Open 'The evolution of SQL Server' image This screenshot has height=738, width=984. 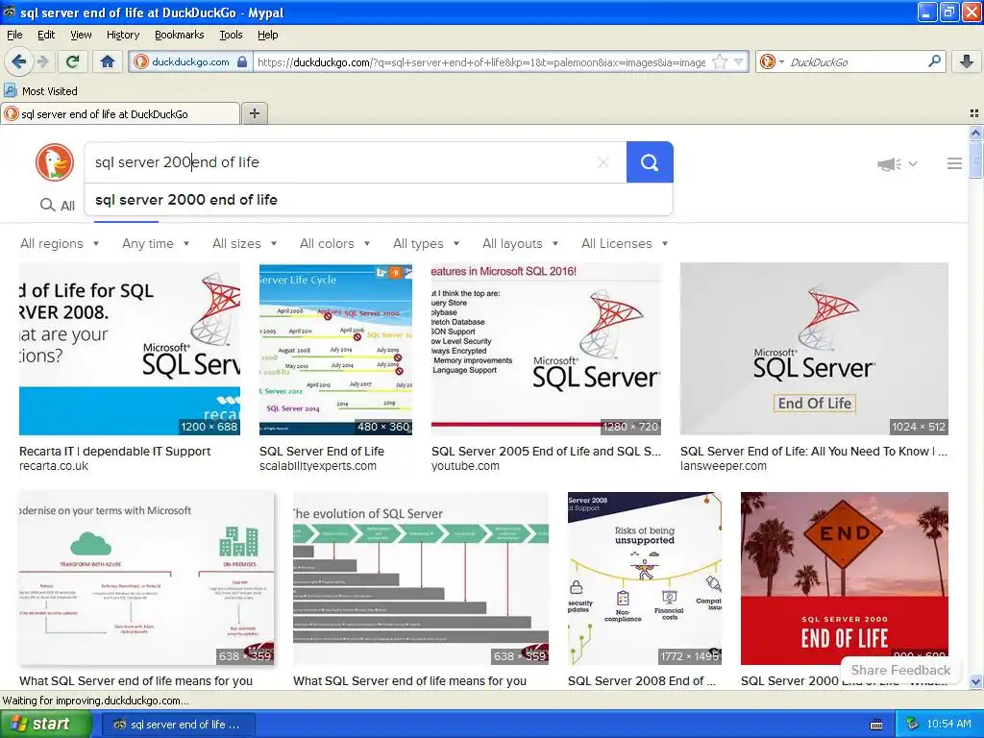(421, 578)
